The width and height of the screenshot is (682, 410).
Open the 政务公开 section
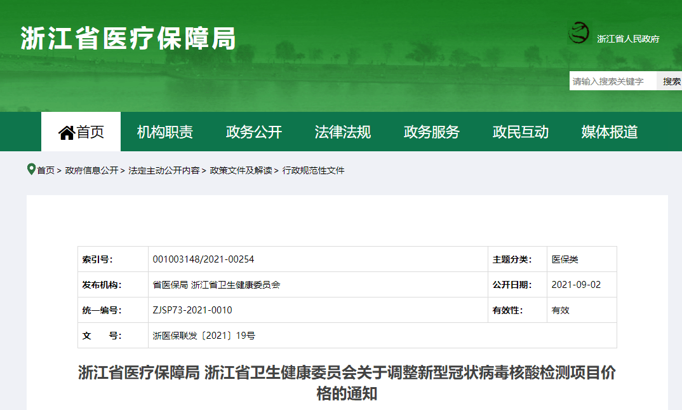pyautogui.click(x=255, y=131)
